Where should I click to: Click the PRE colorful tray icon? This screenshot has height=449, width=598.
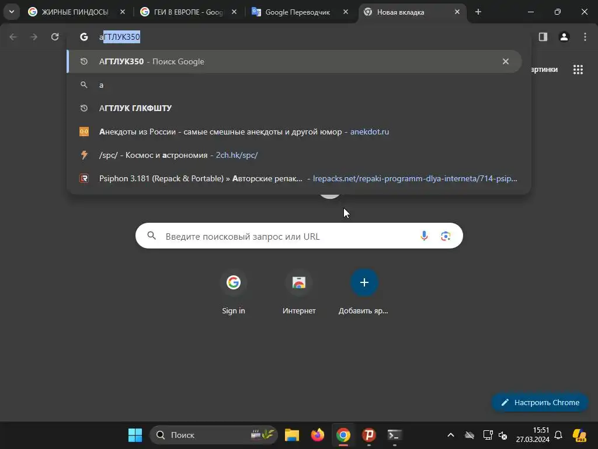point(579,435)
